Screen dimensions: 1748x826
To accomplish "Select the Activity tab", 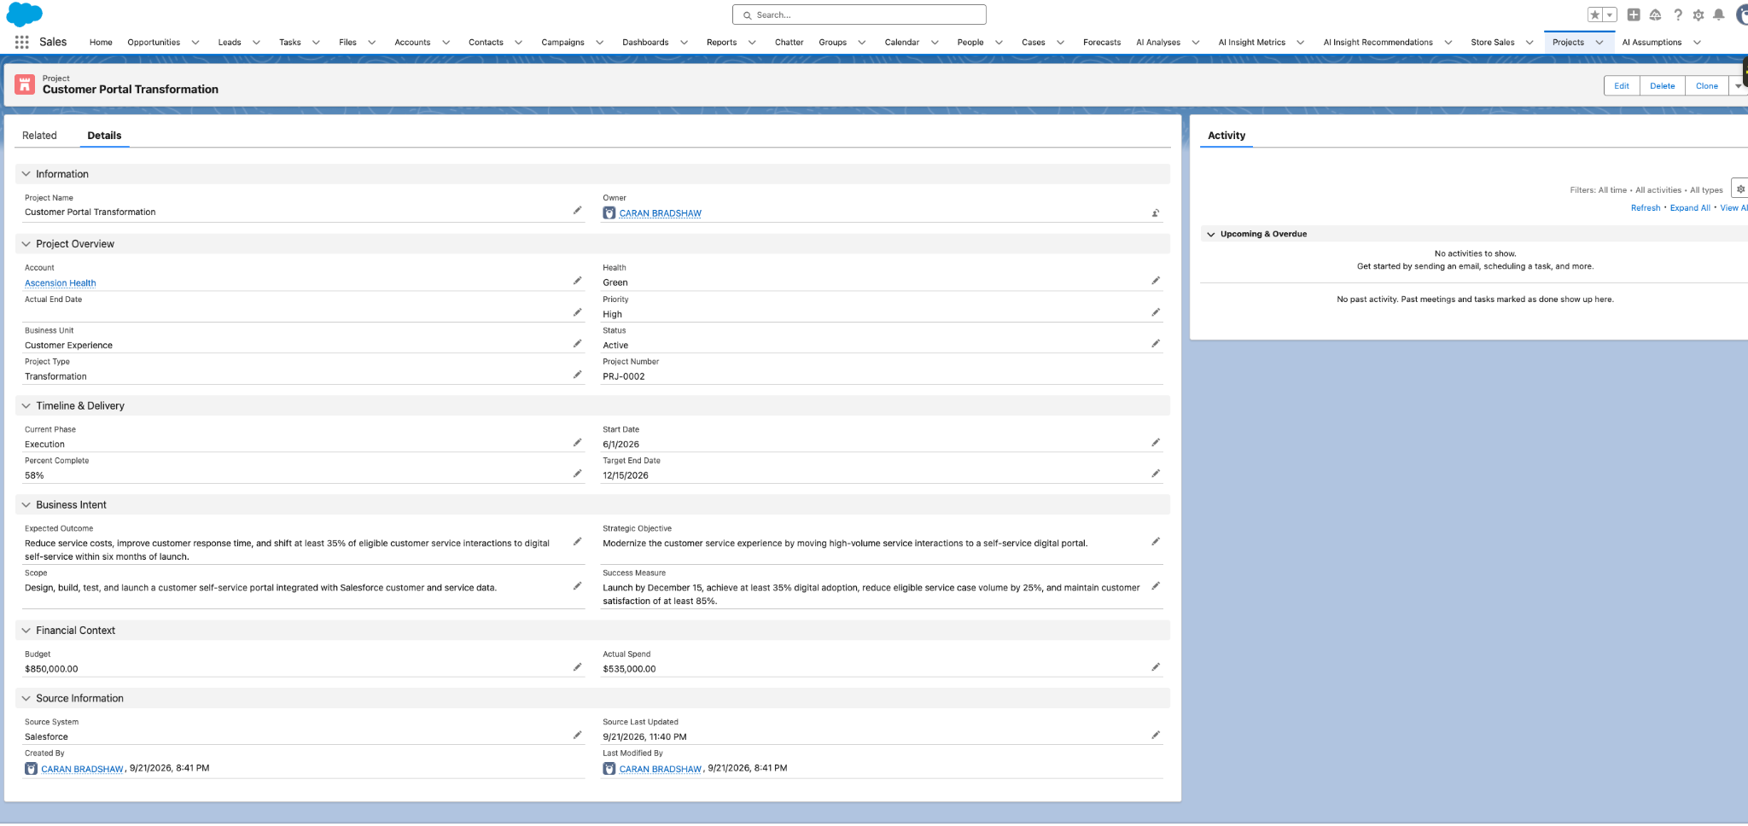I will (1227, 136).
